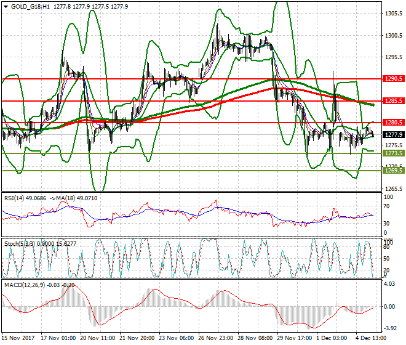Click the -3.92 value on MACD scale
This screenshot has height=345, width=406.
(389, 328)
